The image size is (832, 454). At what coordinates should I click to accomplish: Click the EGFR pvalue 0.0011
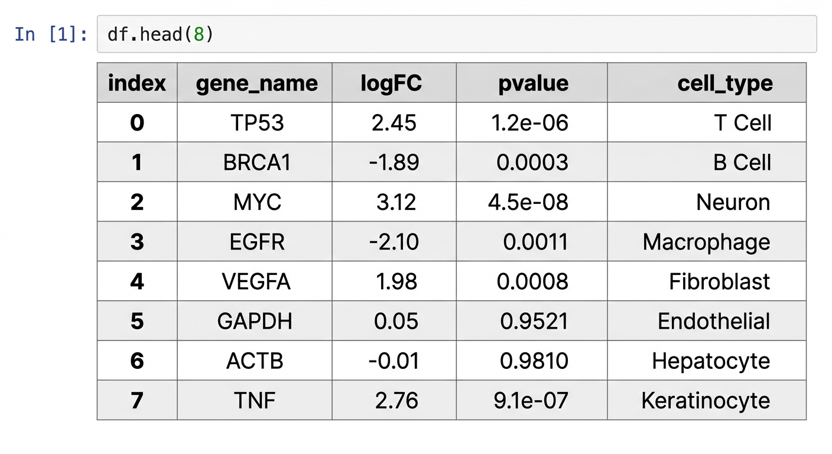[x=535, y=242]
